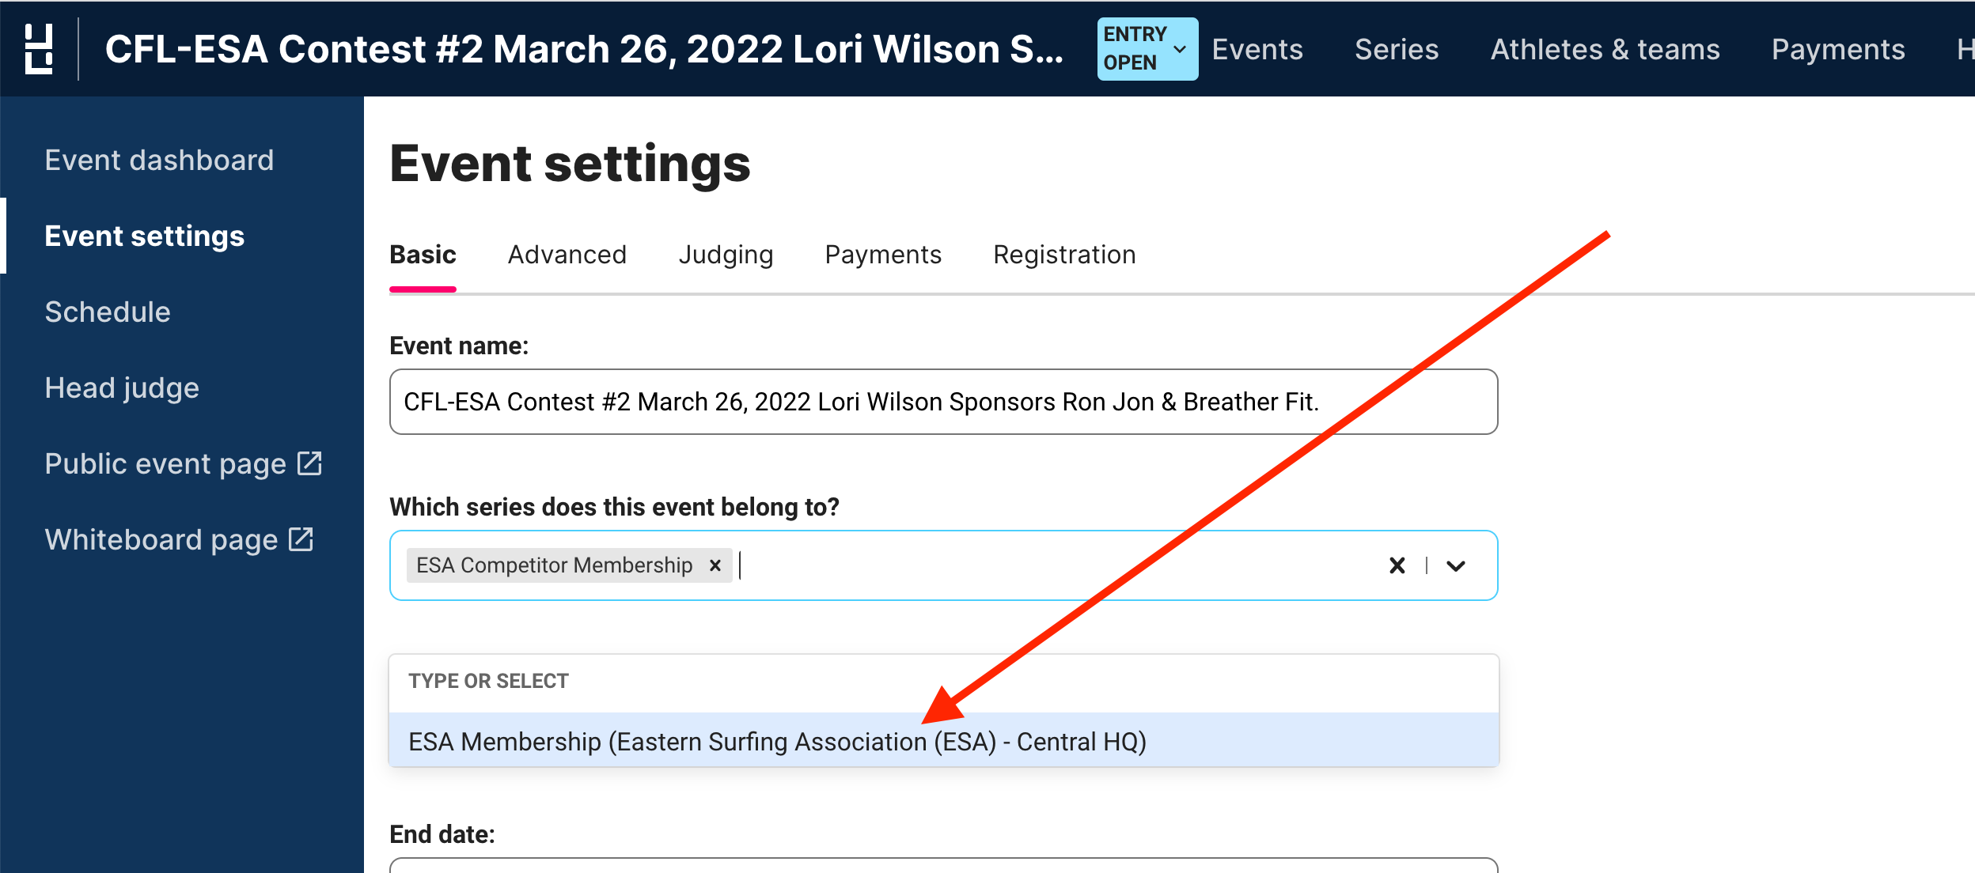Open Events in top navigation

tap(1257, 49)
